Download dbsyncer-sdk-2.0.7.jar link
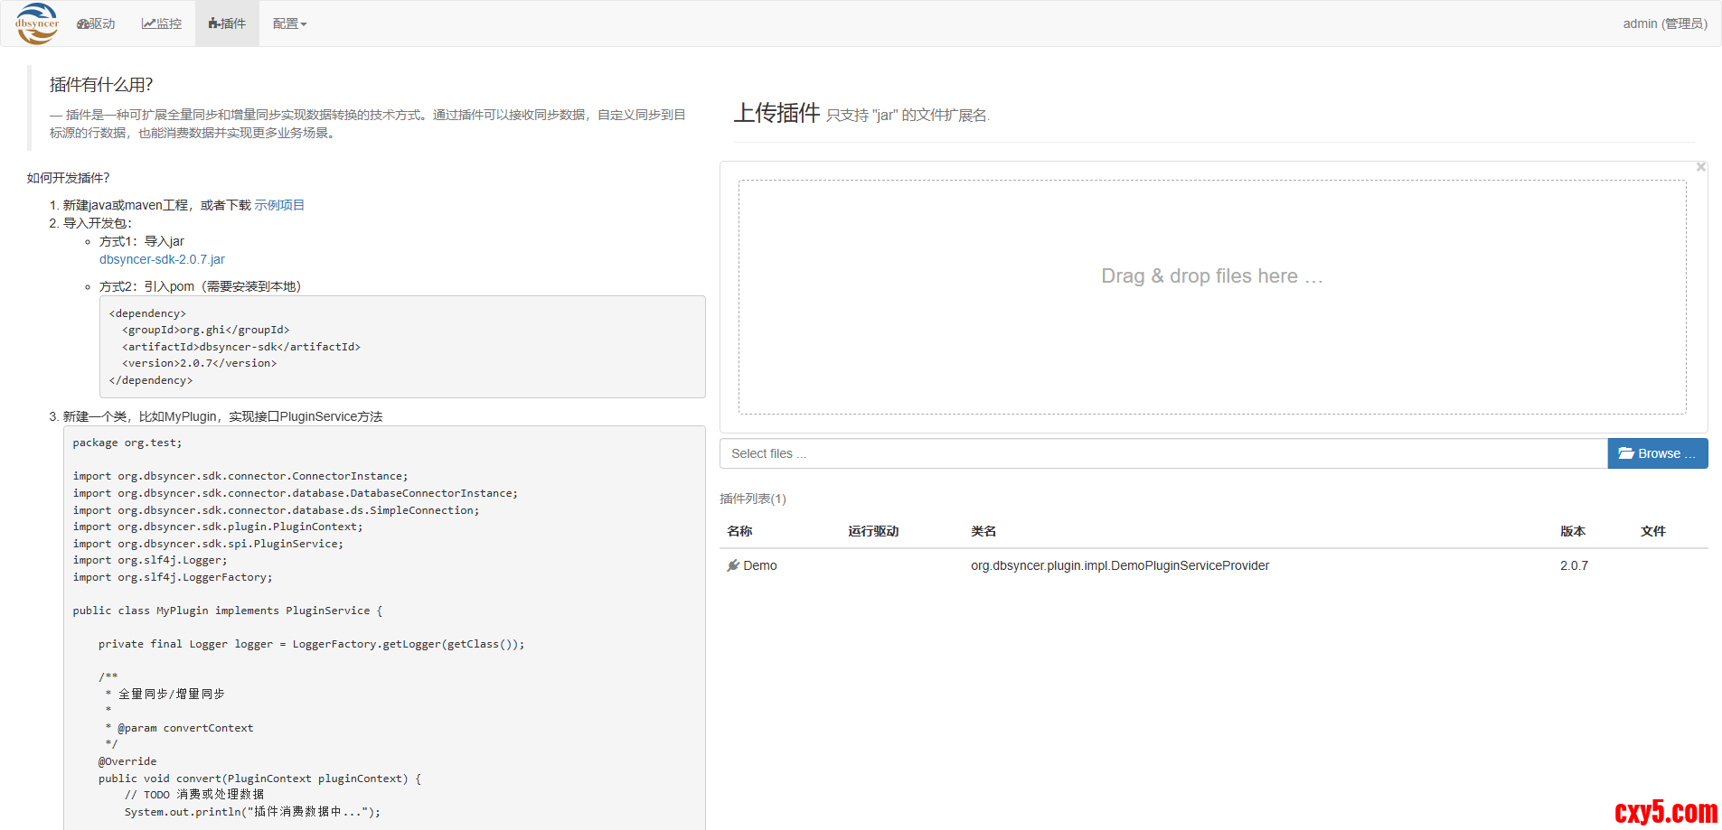Screen dimensions: 1722x830 coord(162,259)
